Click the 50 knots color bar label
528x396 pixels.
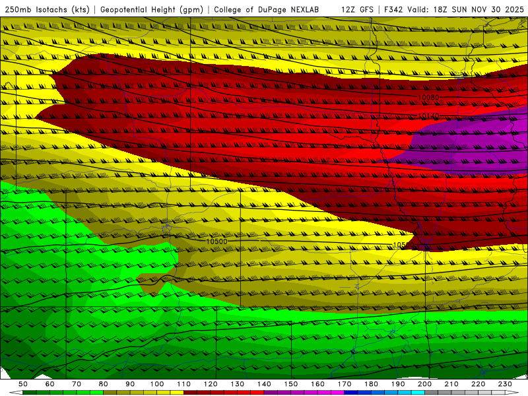coord(23,384)
